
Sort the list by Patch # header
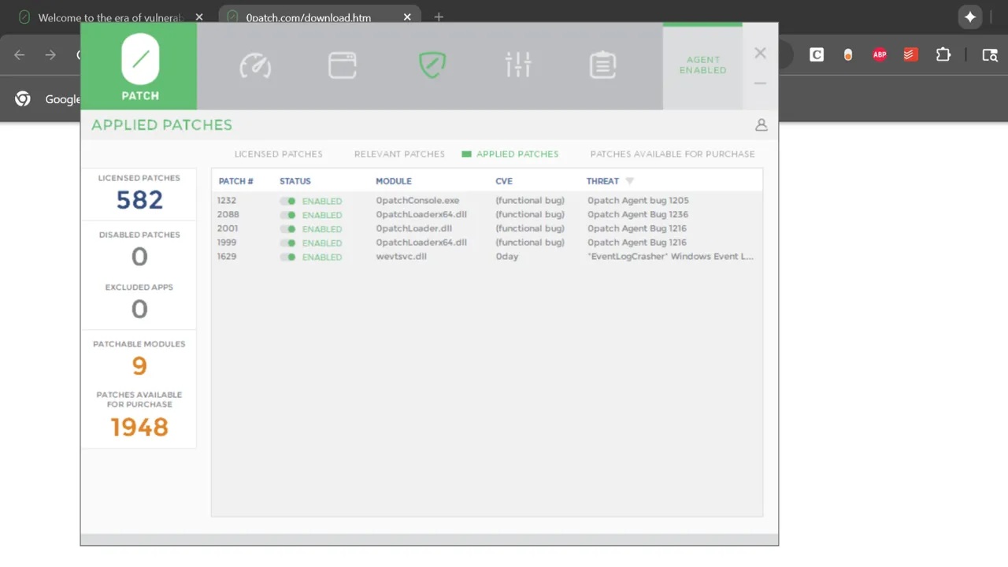click(x=235, y=181)
